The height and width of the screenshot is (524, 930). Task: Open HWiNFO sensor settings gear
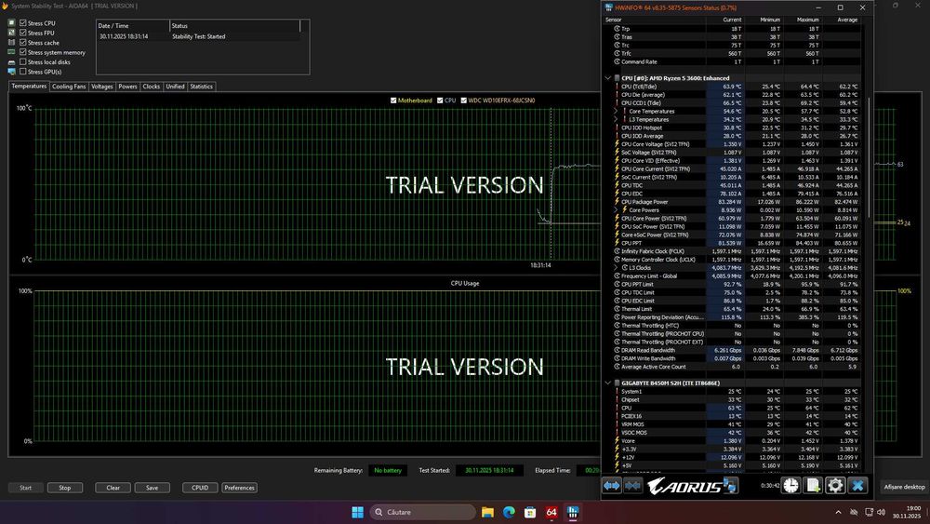click(835, 486)
